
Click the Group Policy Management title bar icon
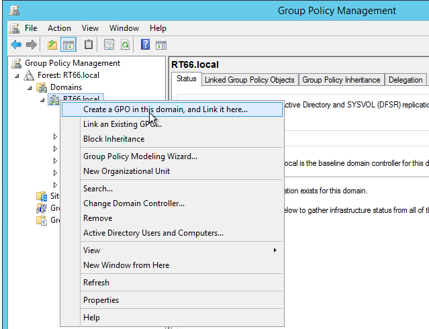point(14,10)
